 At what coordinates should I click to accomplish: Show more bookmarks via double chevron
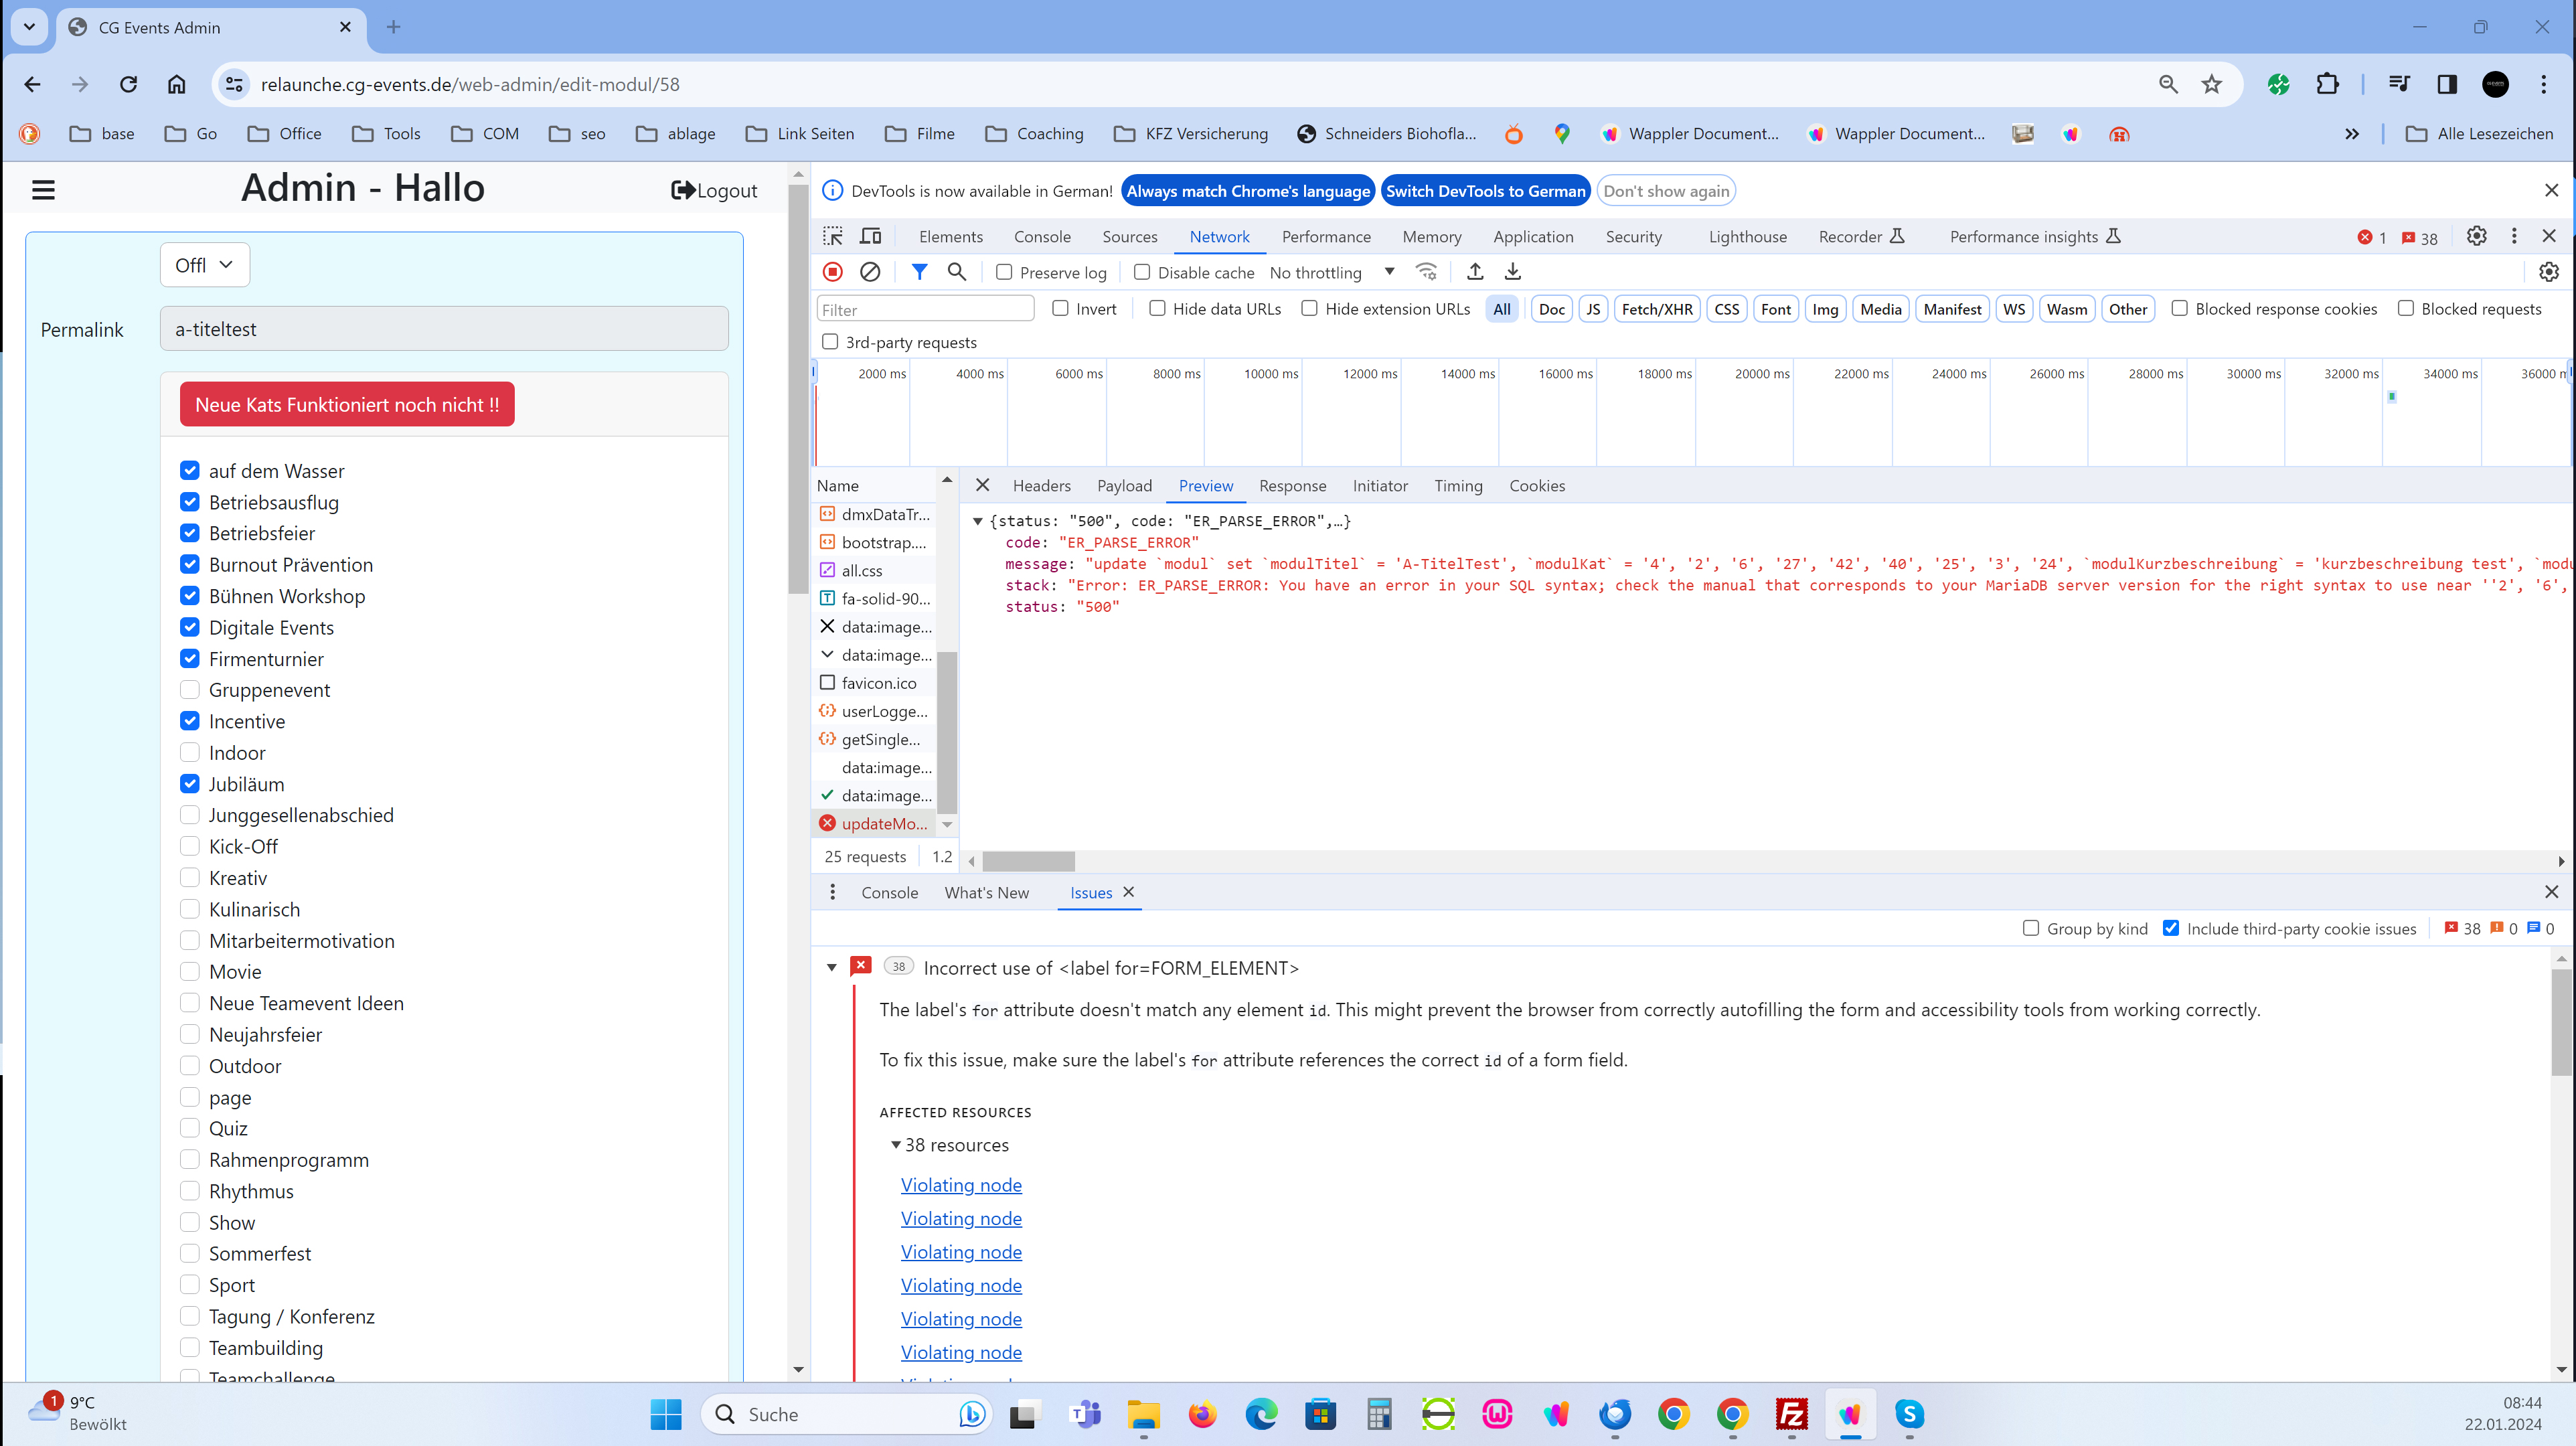(2352, 134)
